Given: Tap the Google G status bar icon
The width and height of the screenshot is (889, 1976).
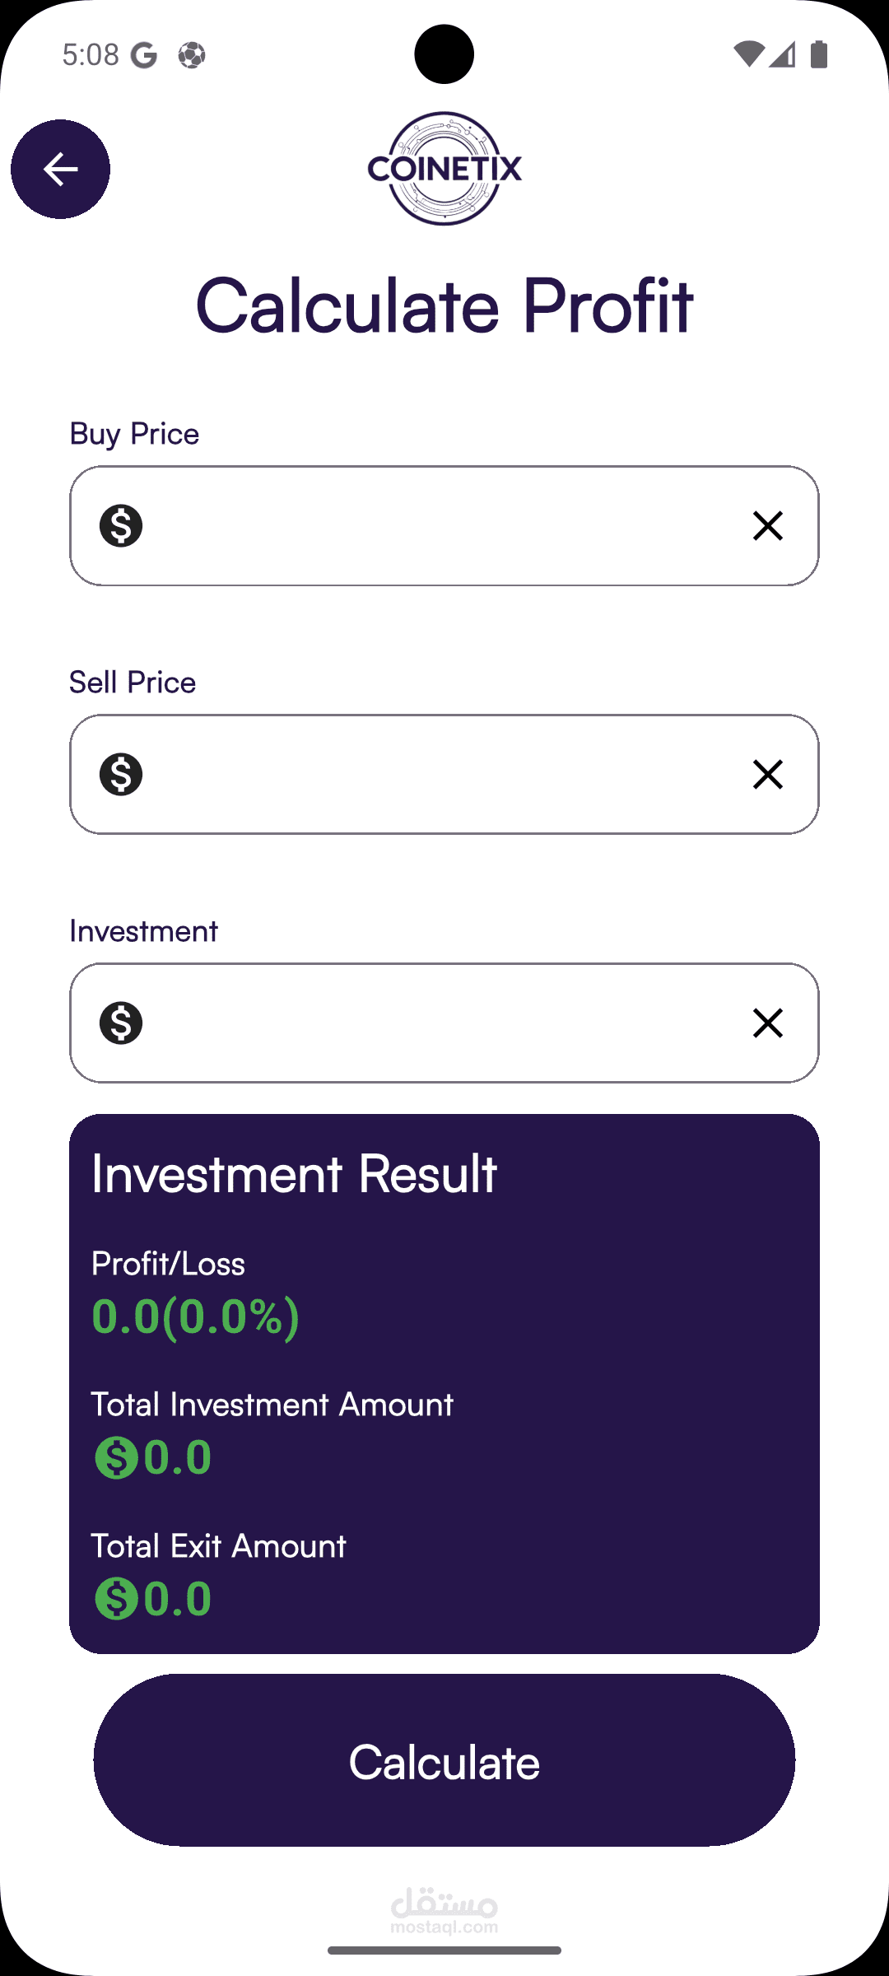Looking at the screenshot, I should click(144, 55).
